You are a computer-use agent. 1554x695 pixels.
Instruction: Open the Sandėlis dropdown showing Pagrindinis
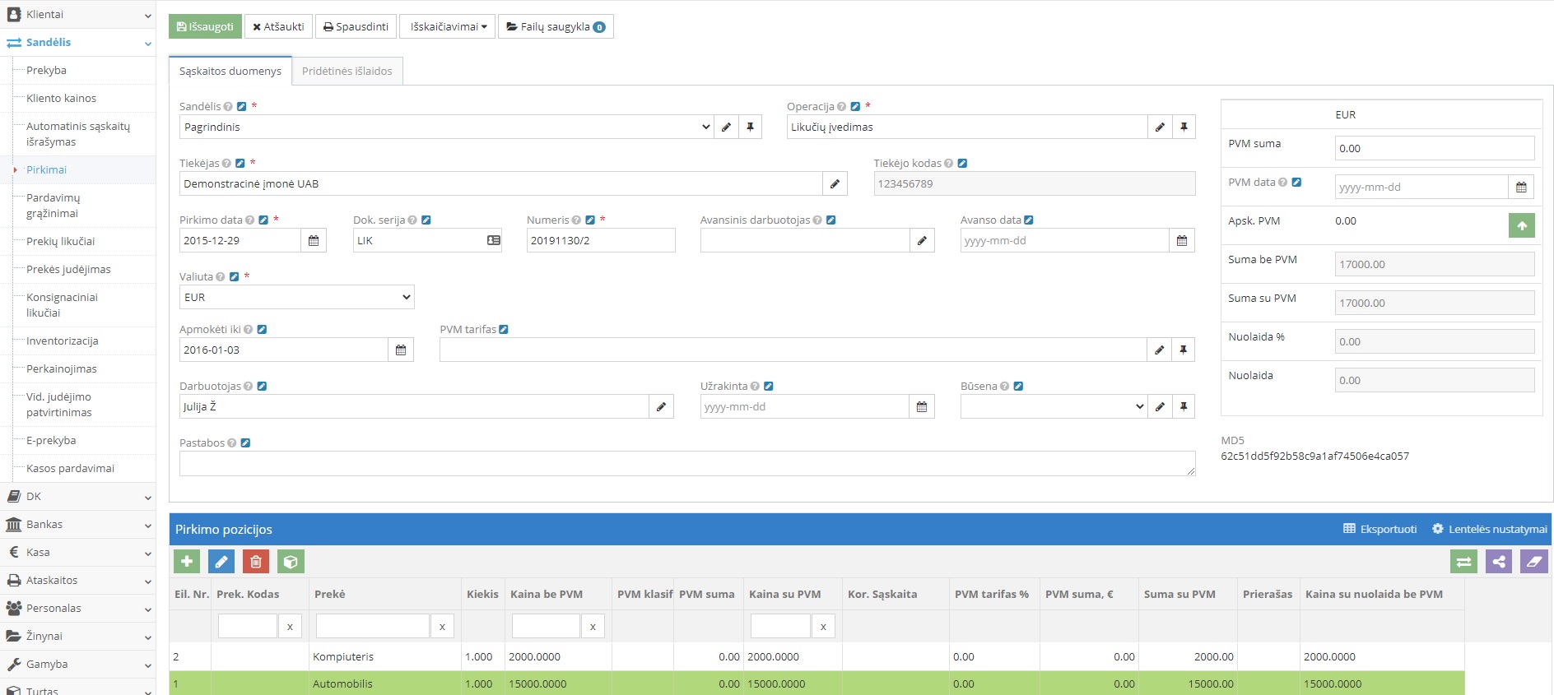coord(446,127)
